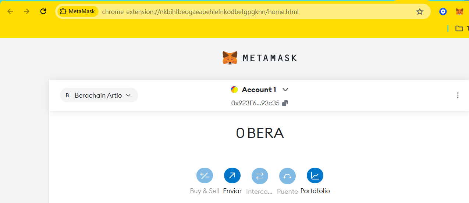The width and height of the screenshot is (469, 203).
Task: Copy the account address with copy icon
Action: tap(285, 103)
